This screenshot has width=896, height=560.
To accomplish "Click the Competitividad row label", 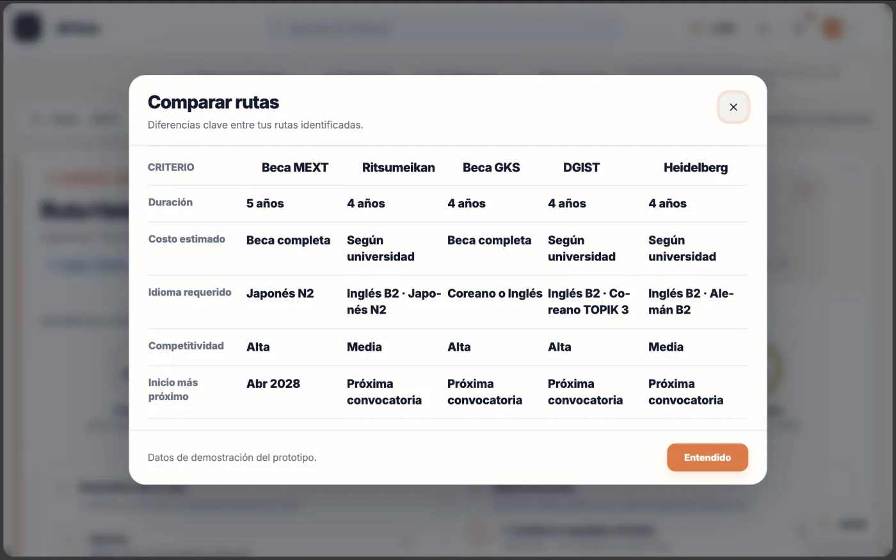I will [186, 346].
